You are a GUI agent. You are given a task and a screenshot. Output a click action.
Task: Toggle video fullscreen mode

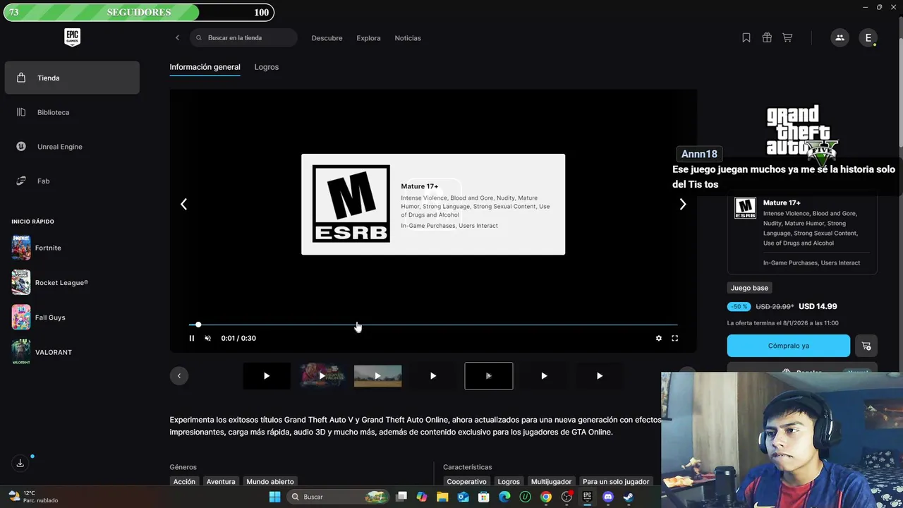674,338
